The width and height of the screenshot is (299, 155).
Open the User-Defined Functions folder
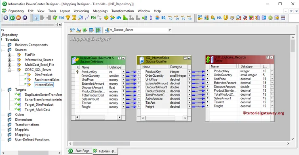point(32,139)
